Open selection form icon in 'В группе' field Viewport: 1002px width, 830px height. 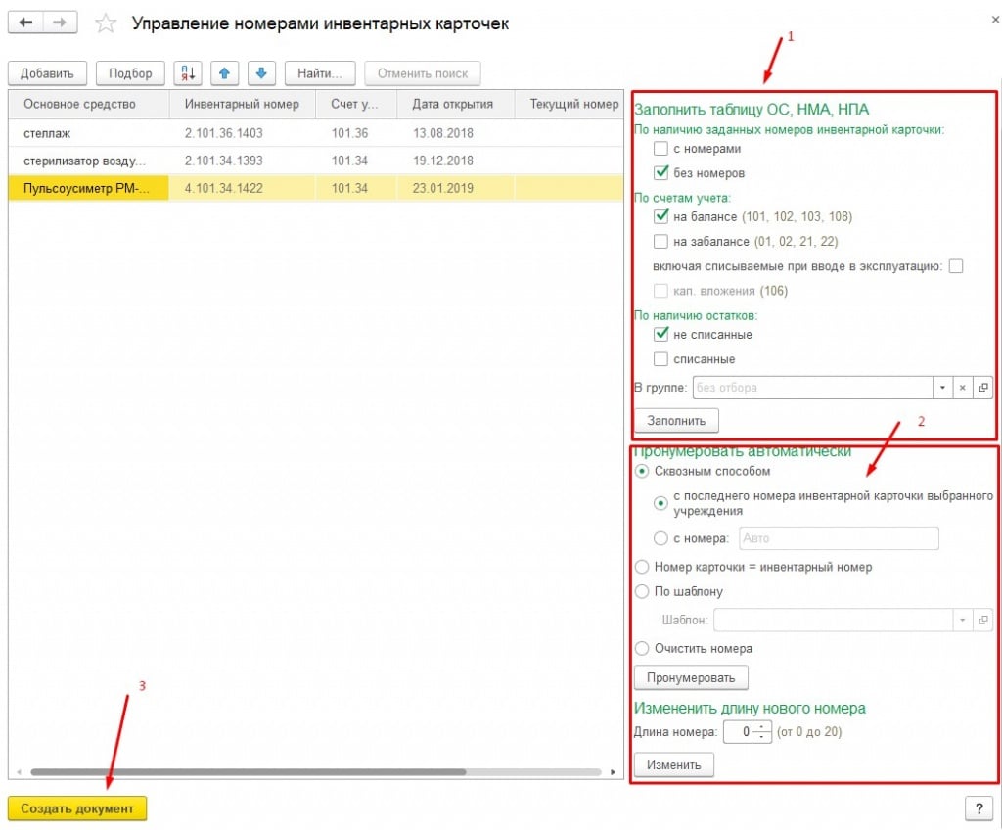pos(983,388)
